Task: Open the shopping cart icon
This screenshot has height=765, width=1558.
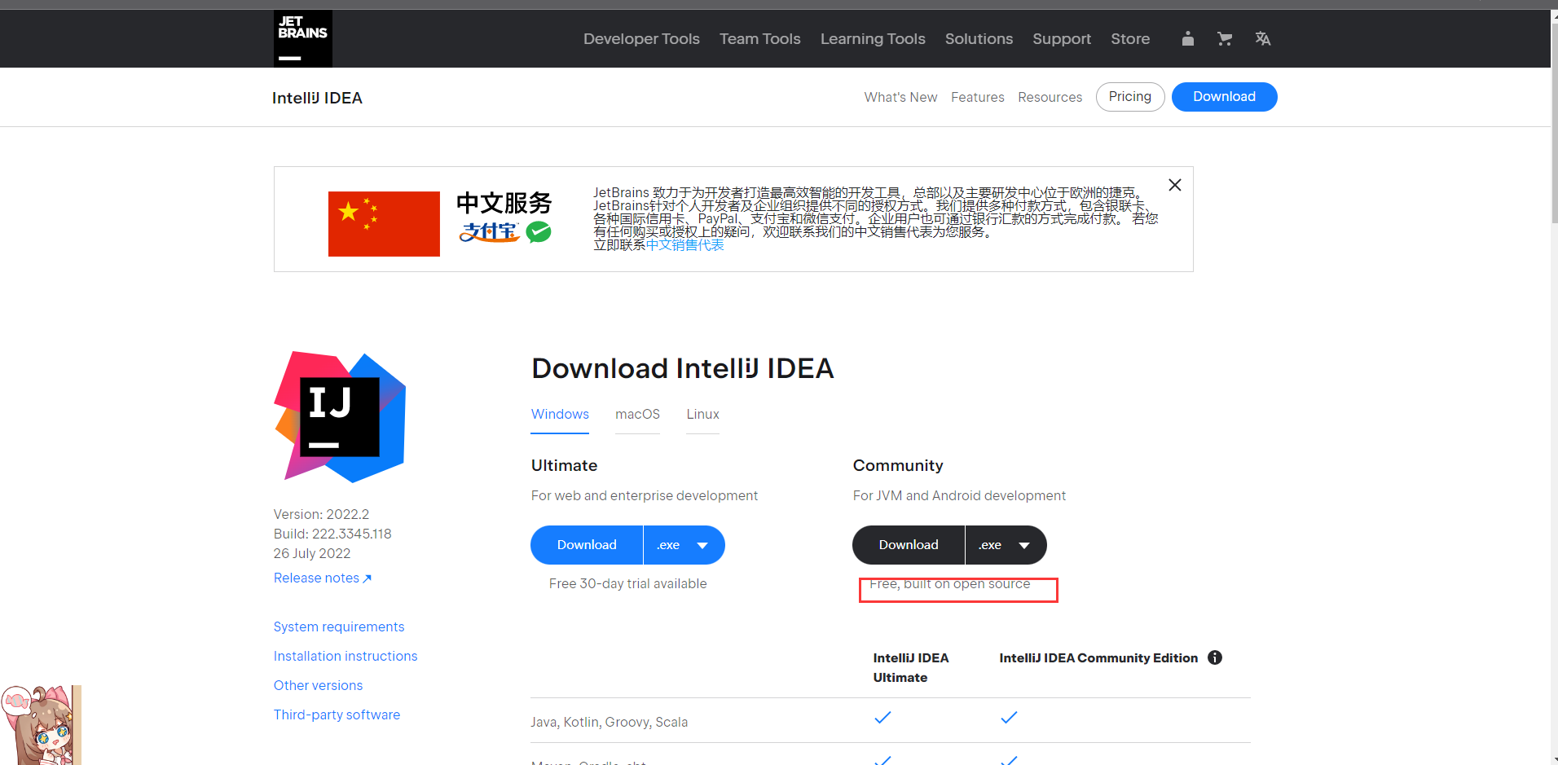Action: point(1225,38)
